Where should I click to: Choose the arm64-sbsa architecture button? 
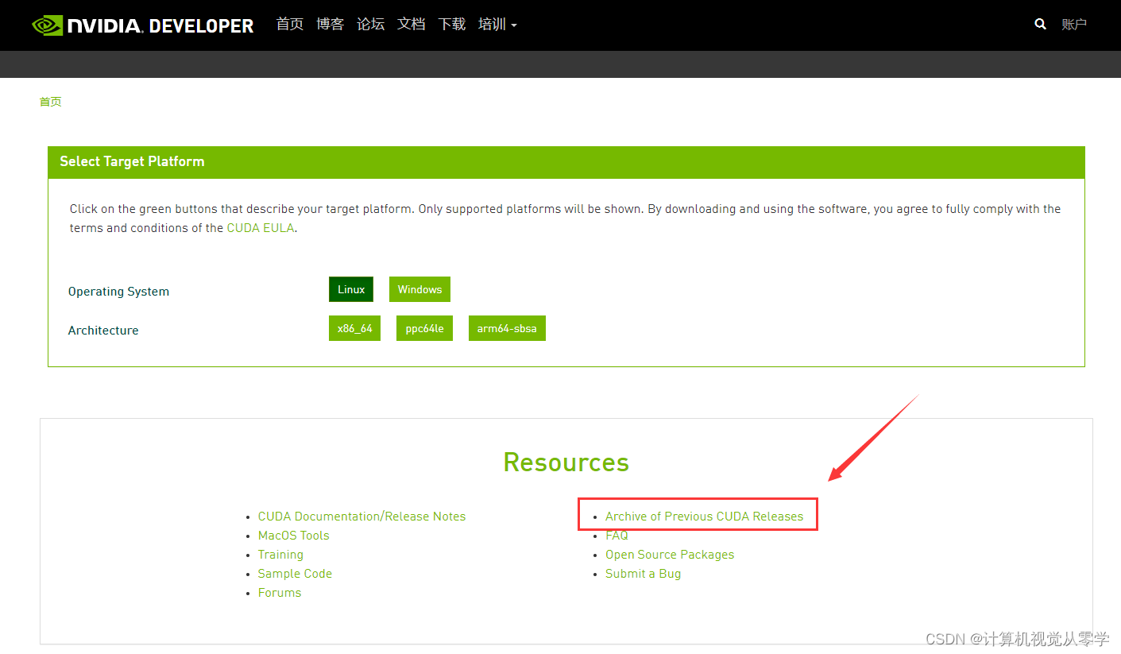[x=507, y=328]
